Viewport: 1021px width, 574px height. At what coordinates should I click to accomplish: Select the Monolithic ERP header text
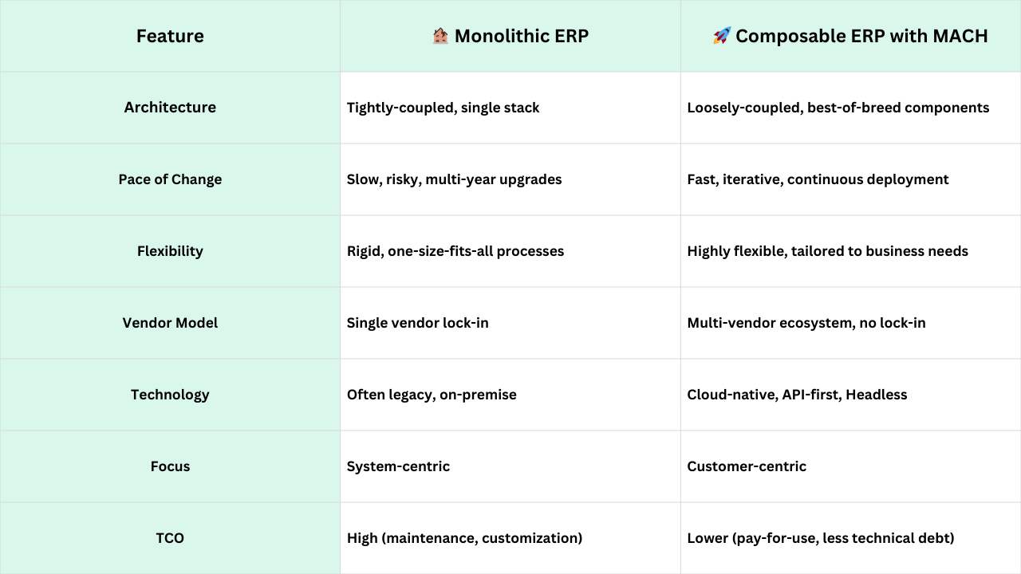point(522,36)
